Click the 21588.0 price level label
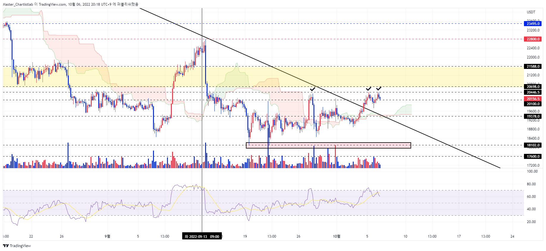The height and width of the screenshot is (251, 546). [x=533, y=67]
